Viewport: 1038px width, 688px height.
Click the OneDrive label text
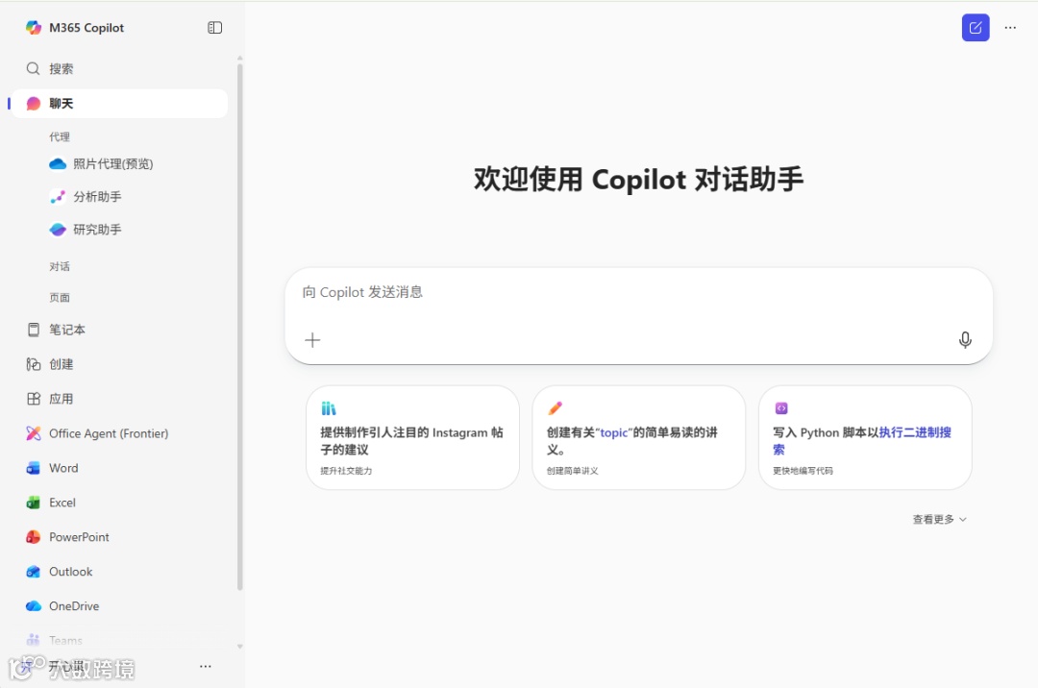[x=74, y=606]
